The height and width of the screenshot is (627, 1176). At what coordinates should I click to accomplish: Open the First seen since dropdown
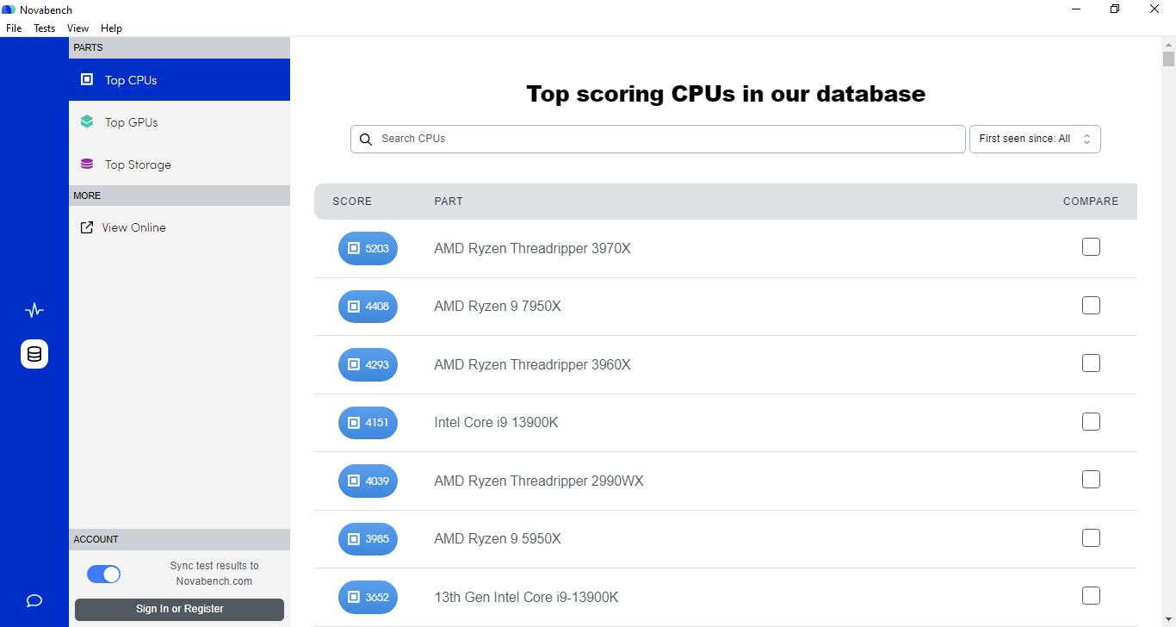pyautogui.click(x=1035, y=139)
